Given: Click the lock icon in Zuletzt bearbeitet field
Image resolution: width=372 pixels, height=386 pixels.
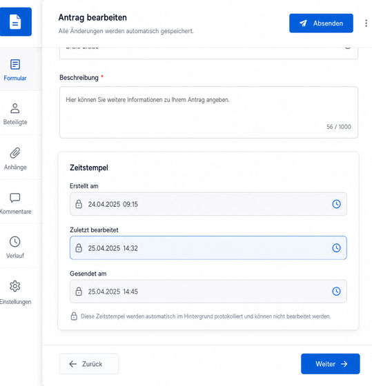Looking at the screenshot, I should [79, 247].
